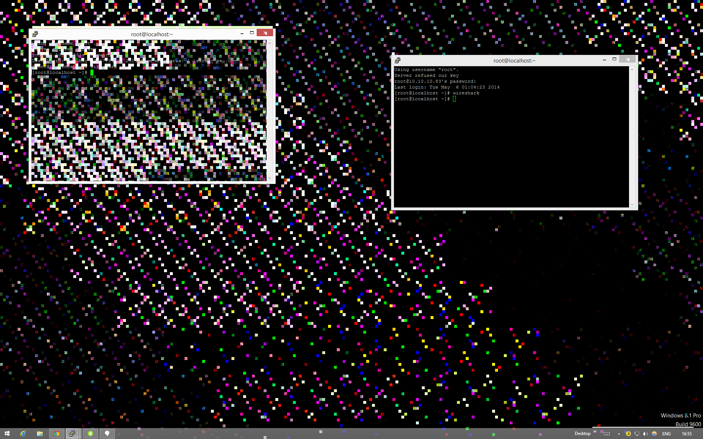Switch the ENG input language indicator
Viewport: 703px width, 439px height.
(x=666, y=434)
